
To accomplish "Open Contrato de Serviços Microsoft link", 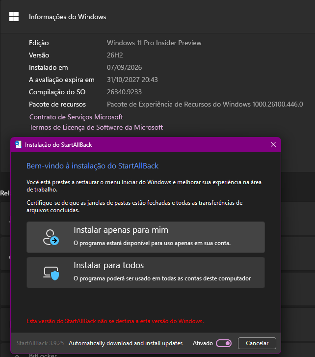I will (76, 117).
